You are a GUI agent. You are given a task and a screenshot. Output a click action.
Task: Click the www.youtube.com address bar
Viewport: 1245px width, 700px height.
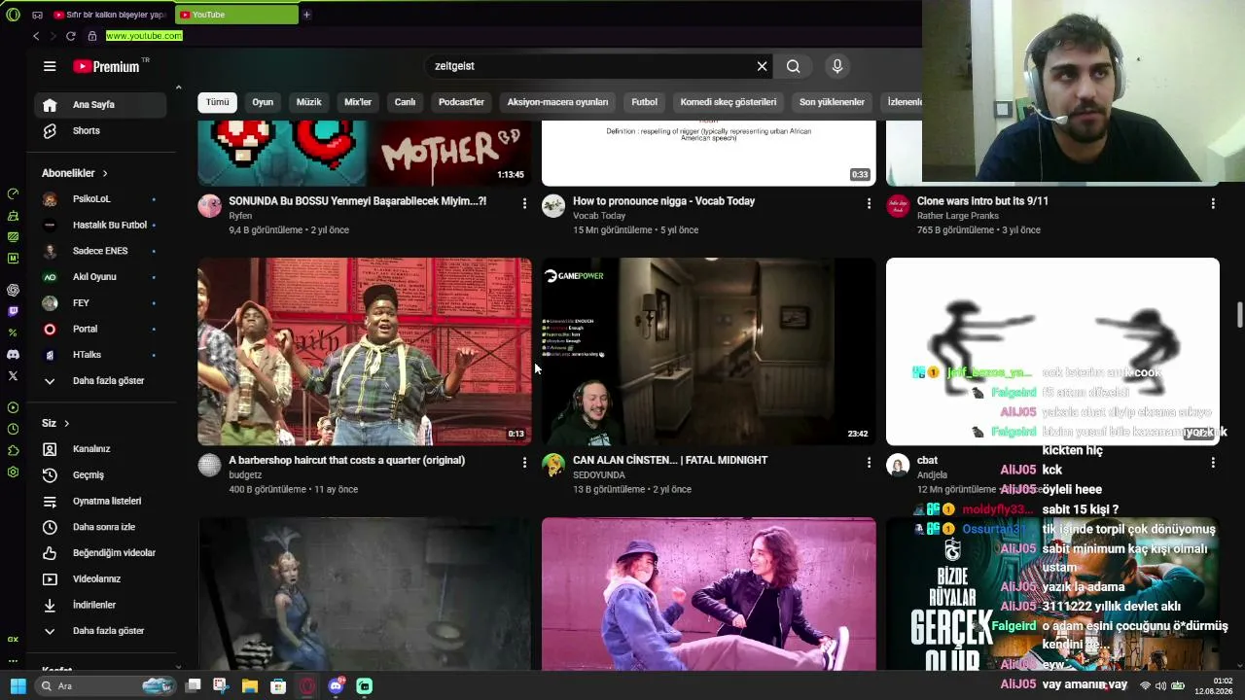tap(144, 36)
